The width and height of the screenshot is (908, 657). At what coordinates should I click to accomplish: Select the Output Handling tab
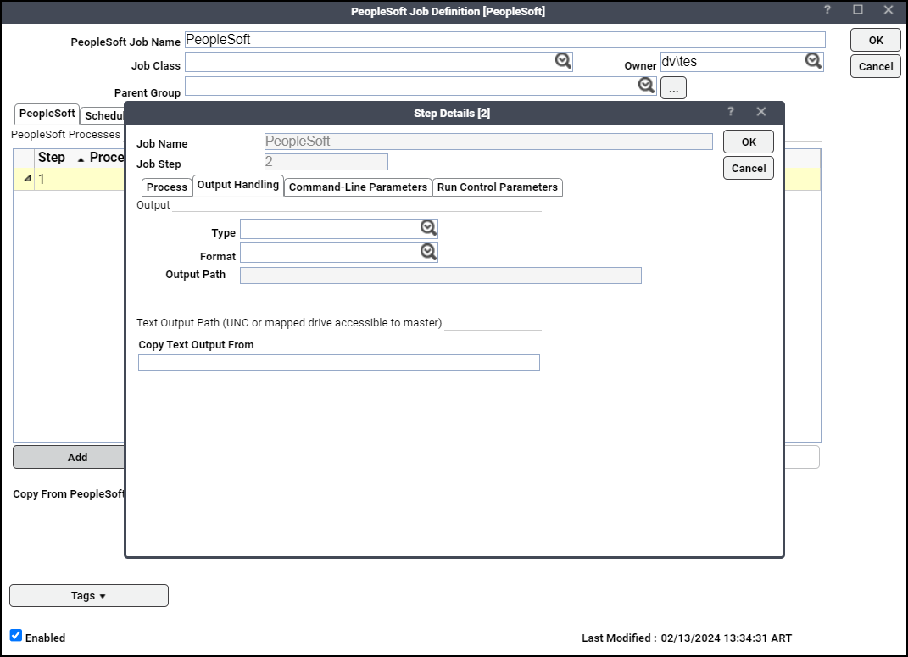click(238, 186)
